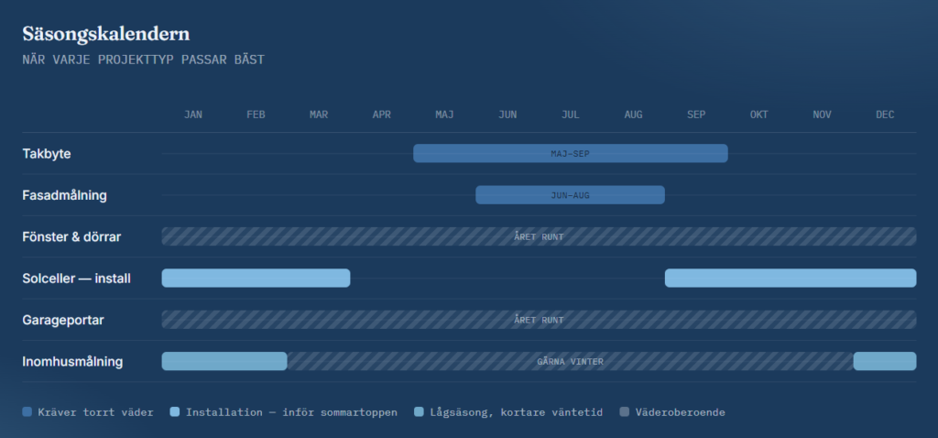Click the GÄRNA VINTER striped bar
938x438 pixels.
[570, 361]
